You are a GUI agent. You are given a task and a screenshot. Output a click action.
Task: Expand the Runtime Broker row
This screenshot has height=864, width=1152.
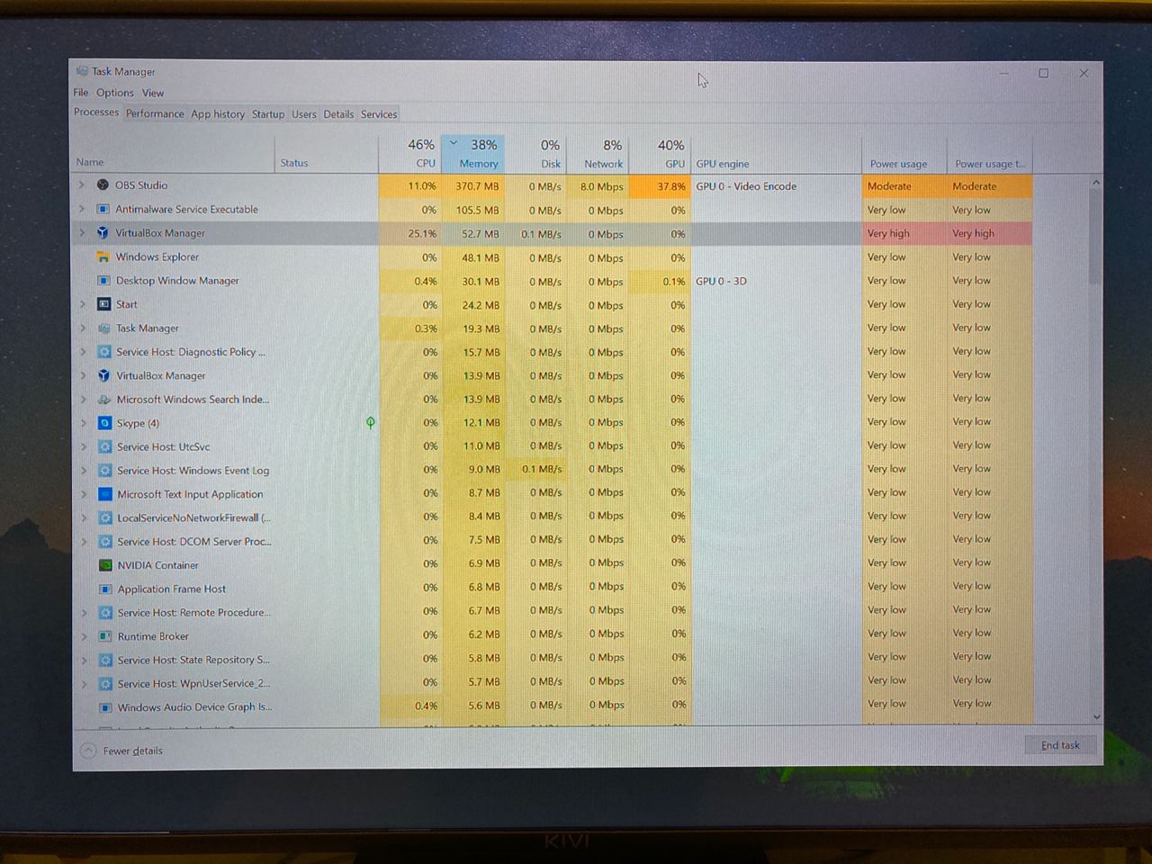click(x=85, y=636)
